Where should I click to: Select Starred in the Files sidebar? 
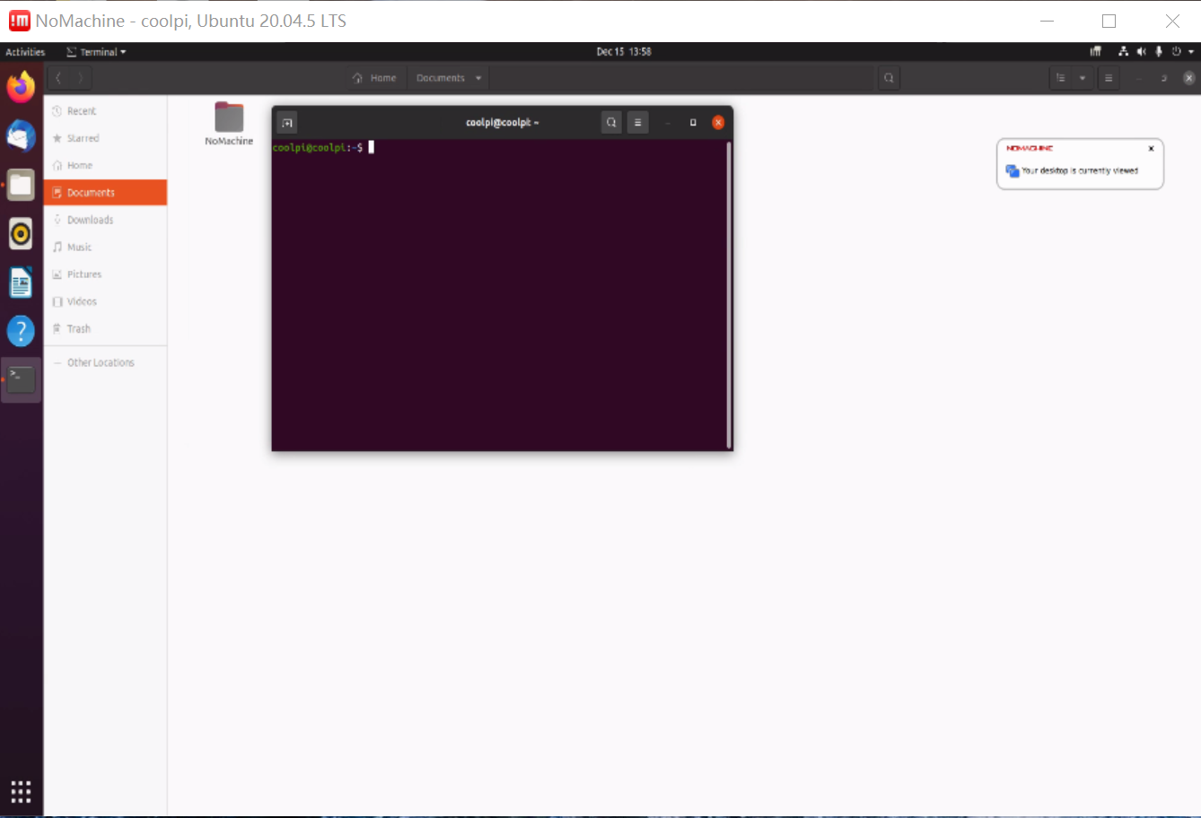(105, 138)
